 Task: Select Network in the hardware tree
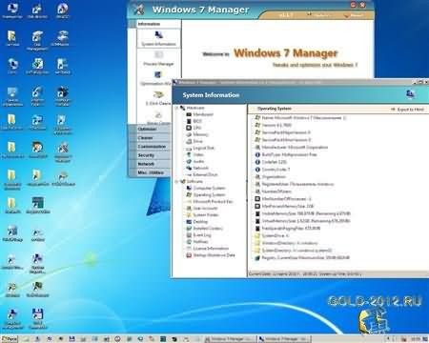pos(197,168)
